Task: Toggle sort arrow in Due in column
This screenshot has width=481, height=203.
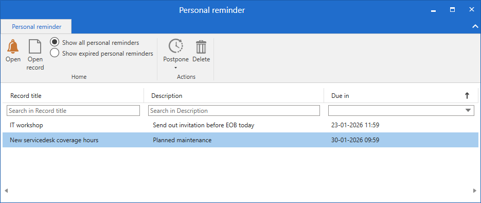Action: point(467,96)
